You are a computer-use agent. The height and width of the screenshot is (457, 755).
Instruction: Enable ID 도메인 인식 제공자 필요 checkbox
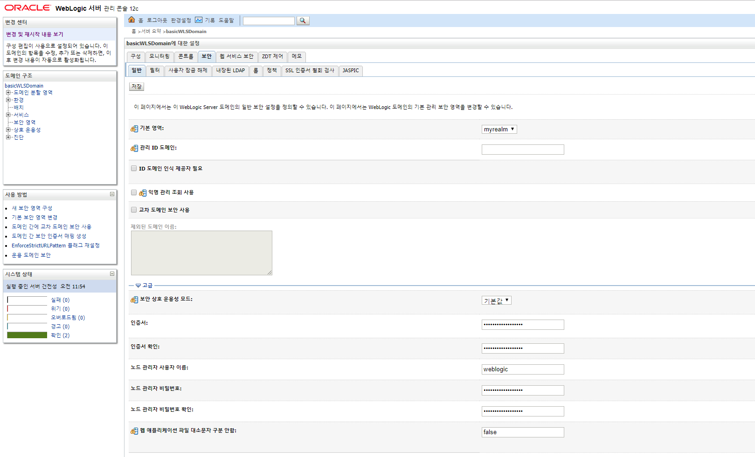point(134,168)
